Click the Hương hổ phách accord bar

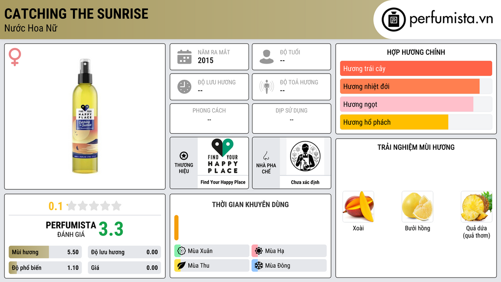point(416,122)
